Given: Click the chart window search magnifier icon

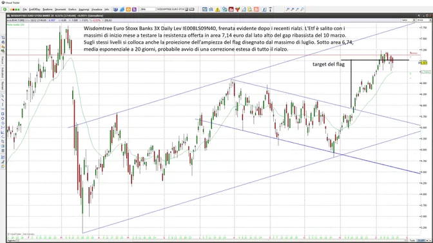Looking at the screenshot, I should 419,15.
